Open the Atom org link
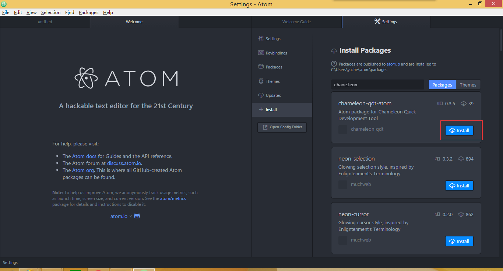 (x=83, y=170)
